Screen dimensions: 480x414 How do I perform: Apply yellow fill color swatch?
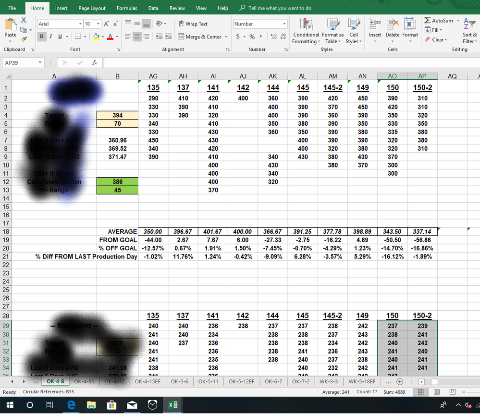point(96,37)
